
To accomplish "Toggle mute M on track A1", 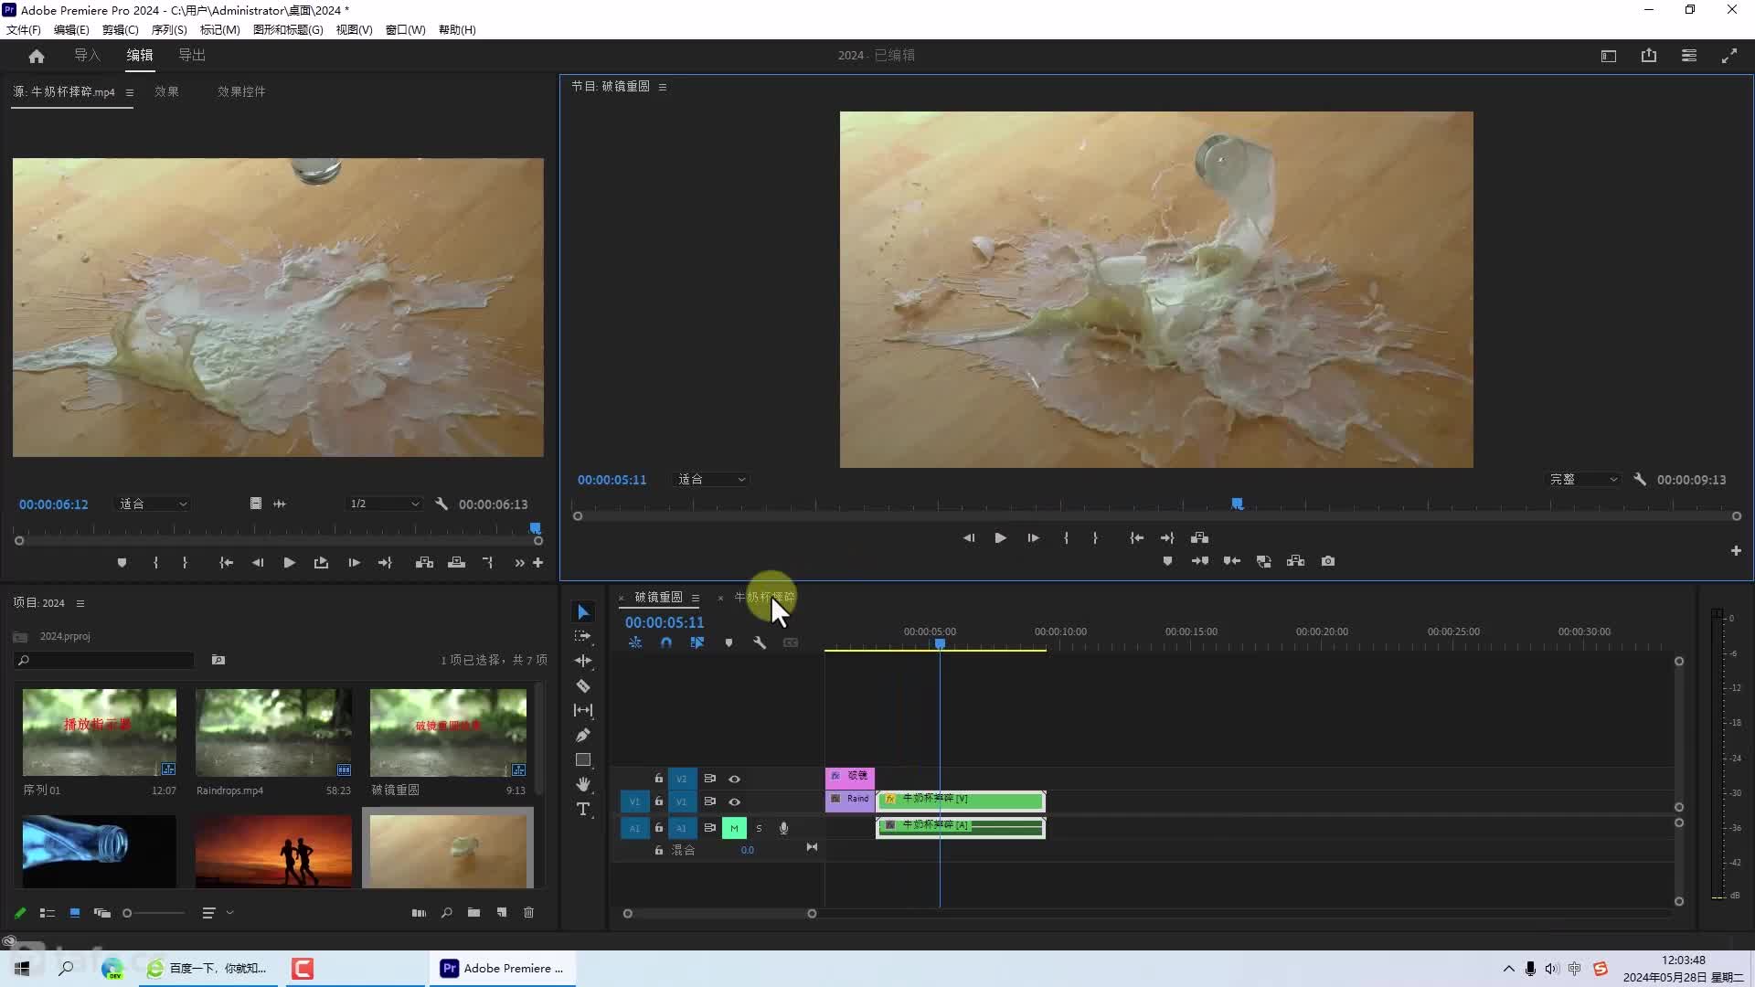I will pos(734,828).
